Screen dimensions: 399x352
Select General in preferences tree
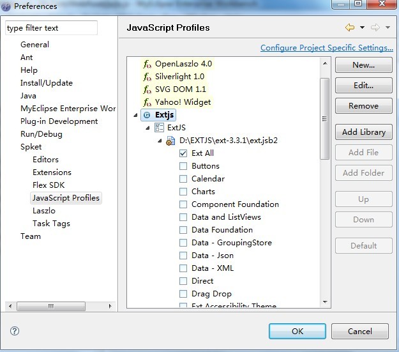pos(34,45)
